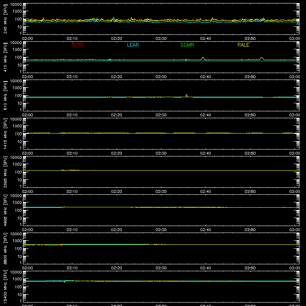Screen dimensions: 306x306
Task: Click the 02:30 tick label under 2695 MHz plot
Action: tap(161, 192)
